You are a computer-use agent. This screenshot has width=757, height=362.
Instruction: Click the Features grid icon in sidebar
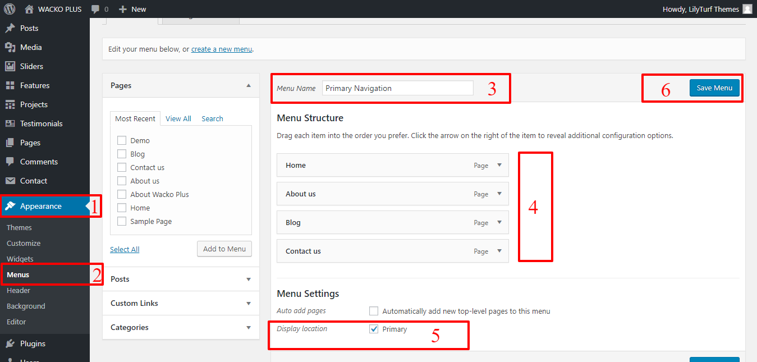click(x=10, y=85)
